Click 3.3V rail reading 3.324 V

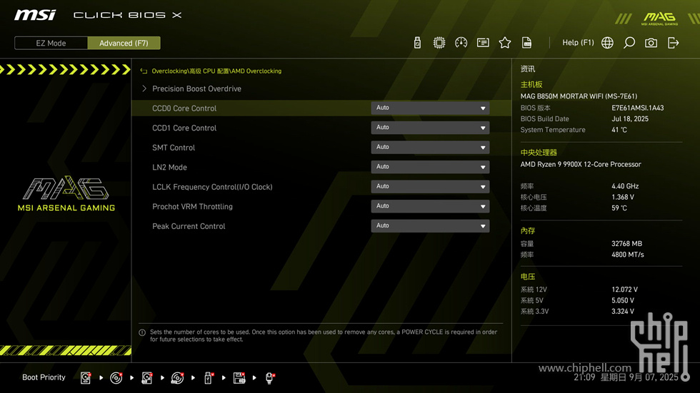623,312
